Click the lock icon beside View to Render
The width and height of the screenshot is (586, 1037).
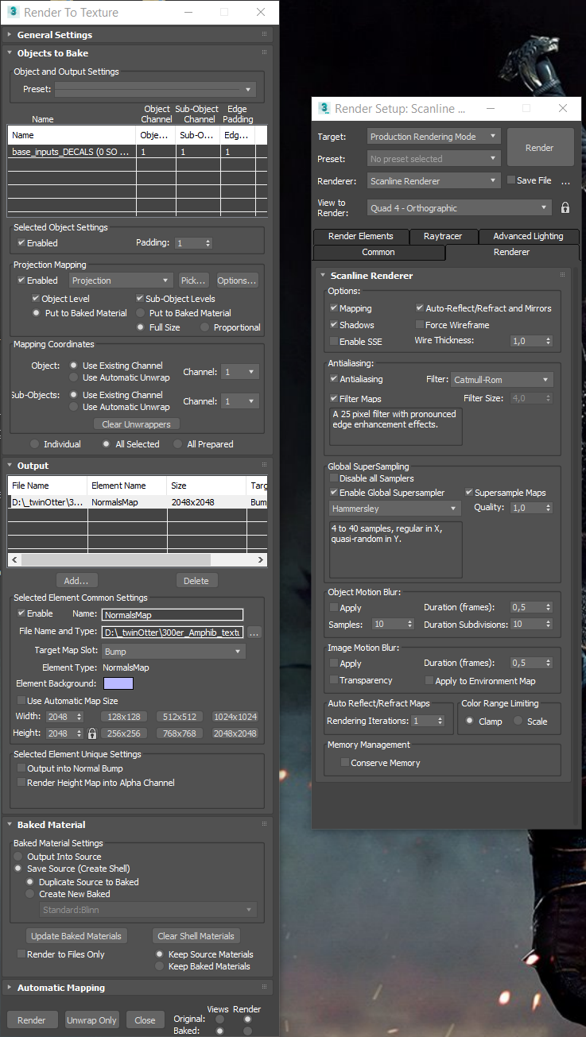pyautogui.click(x=565, y=207)
